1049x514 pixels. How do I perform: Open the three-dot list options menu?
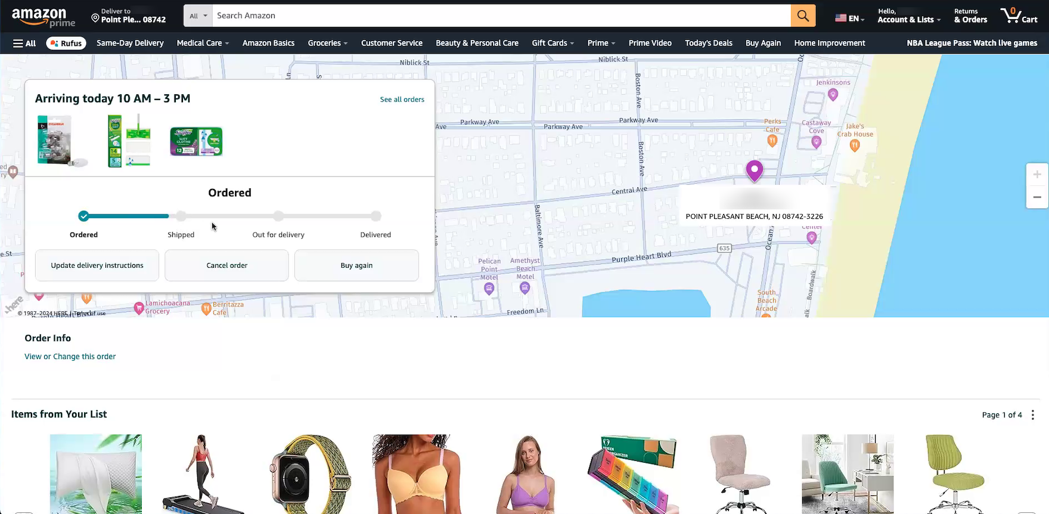point(1033,415)
